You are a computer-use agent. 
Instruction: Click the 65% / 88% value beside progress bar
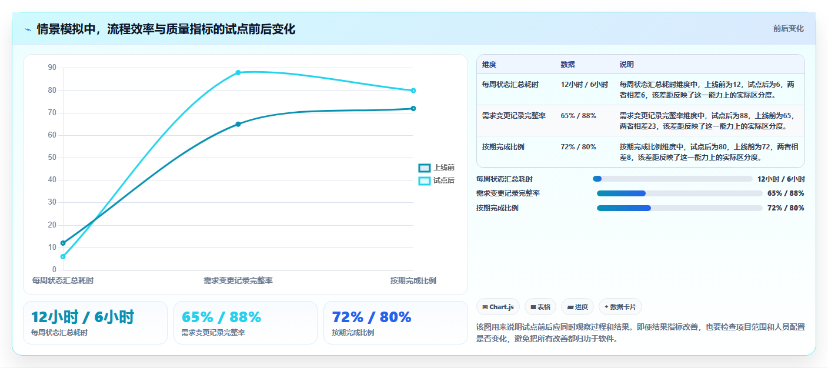point(786,193)
